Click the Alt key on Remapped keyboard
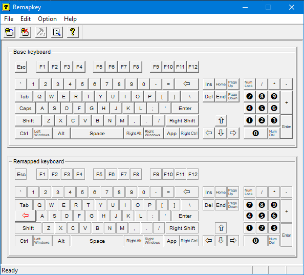The height and width of the screenshot is (275, 304). pos(61,241)
